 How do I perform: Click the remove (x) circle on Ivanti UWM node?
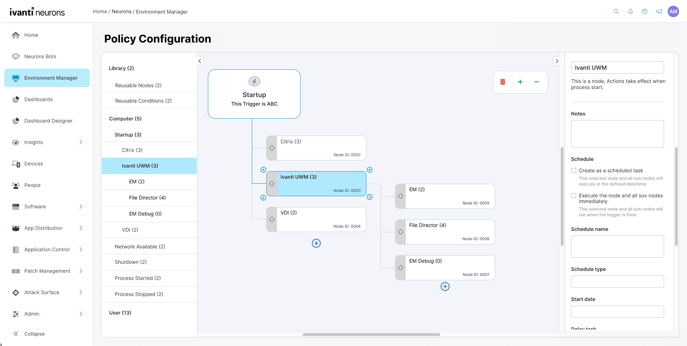263,170
